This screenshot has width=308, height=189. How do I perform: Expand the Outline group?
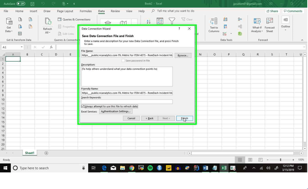click(x=285, y=23)
